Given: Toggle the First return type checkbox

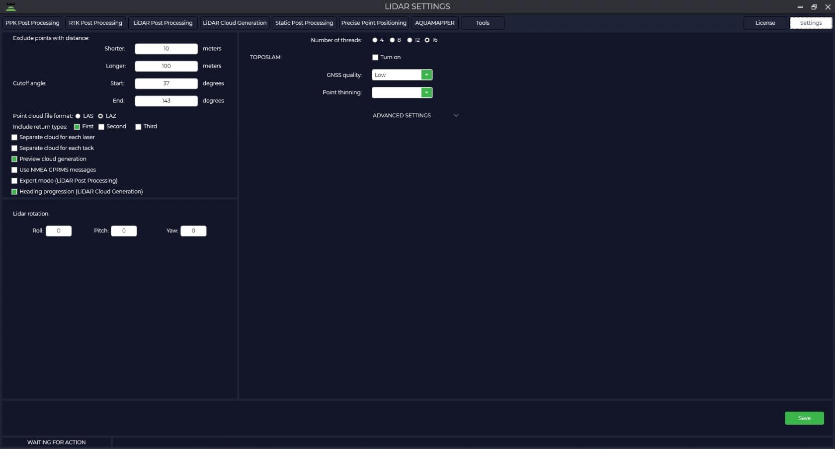Looking at the screenshot, I should point(77,127).
